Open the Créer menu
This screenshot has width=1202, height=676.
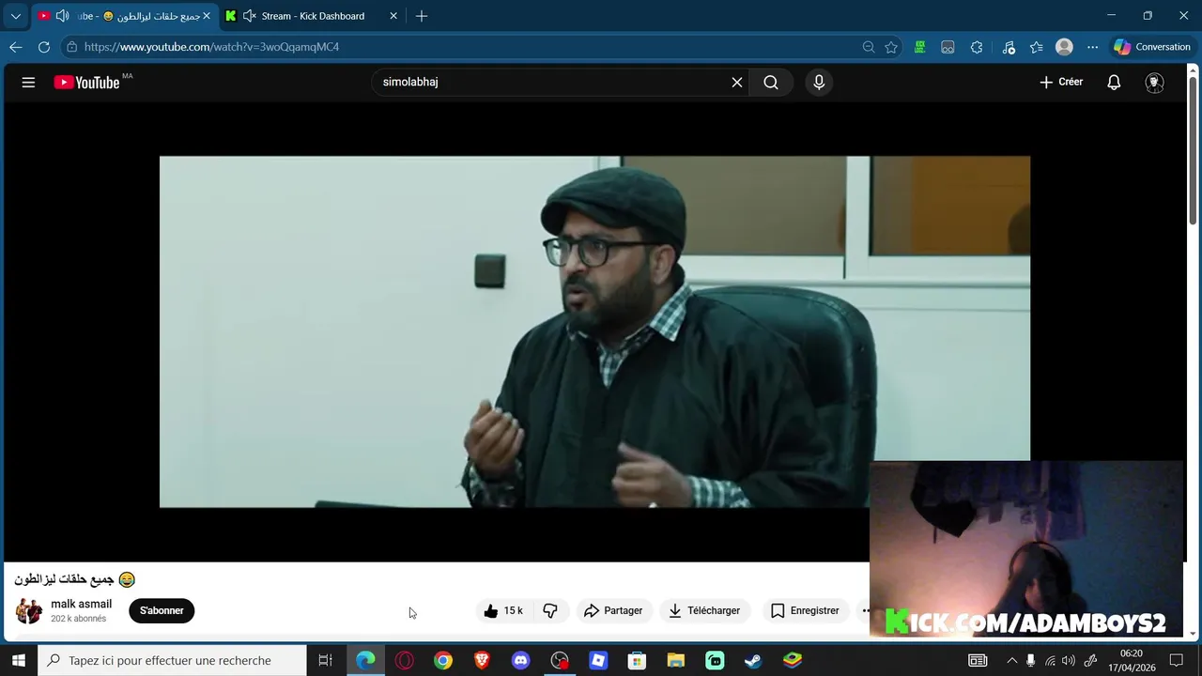pyautogui.click(x=1061, y=83)
